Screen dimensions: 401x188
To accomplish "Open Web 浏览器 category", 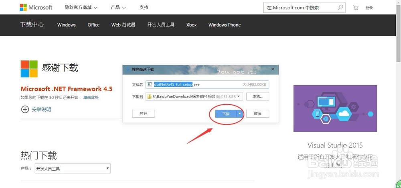I will tap(123, 25).
